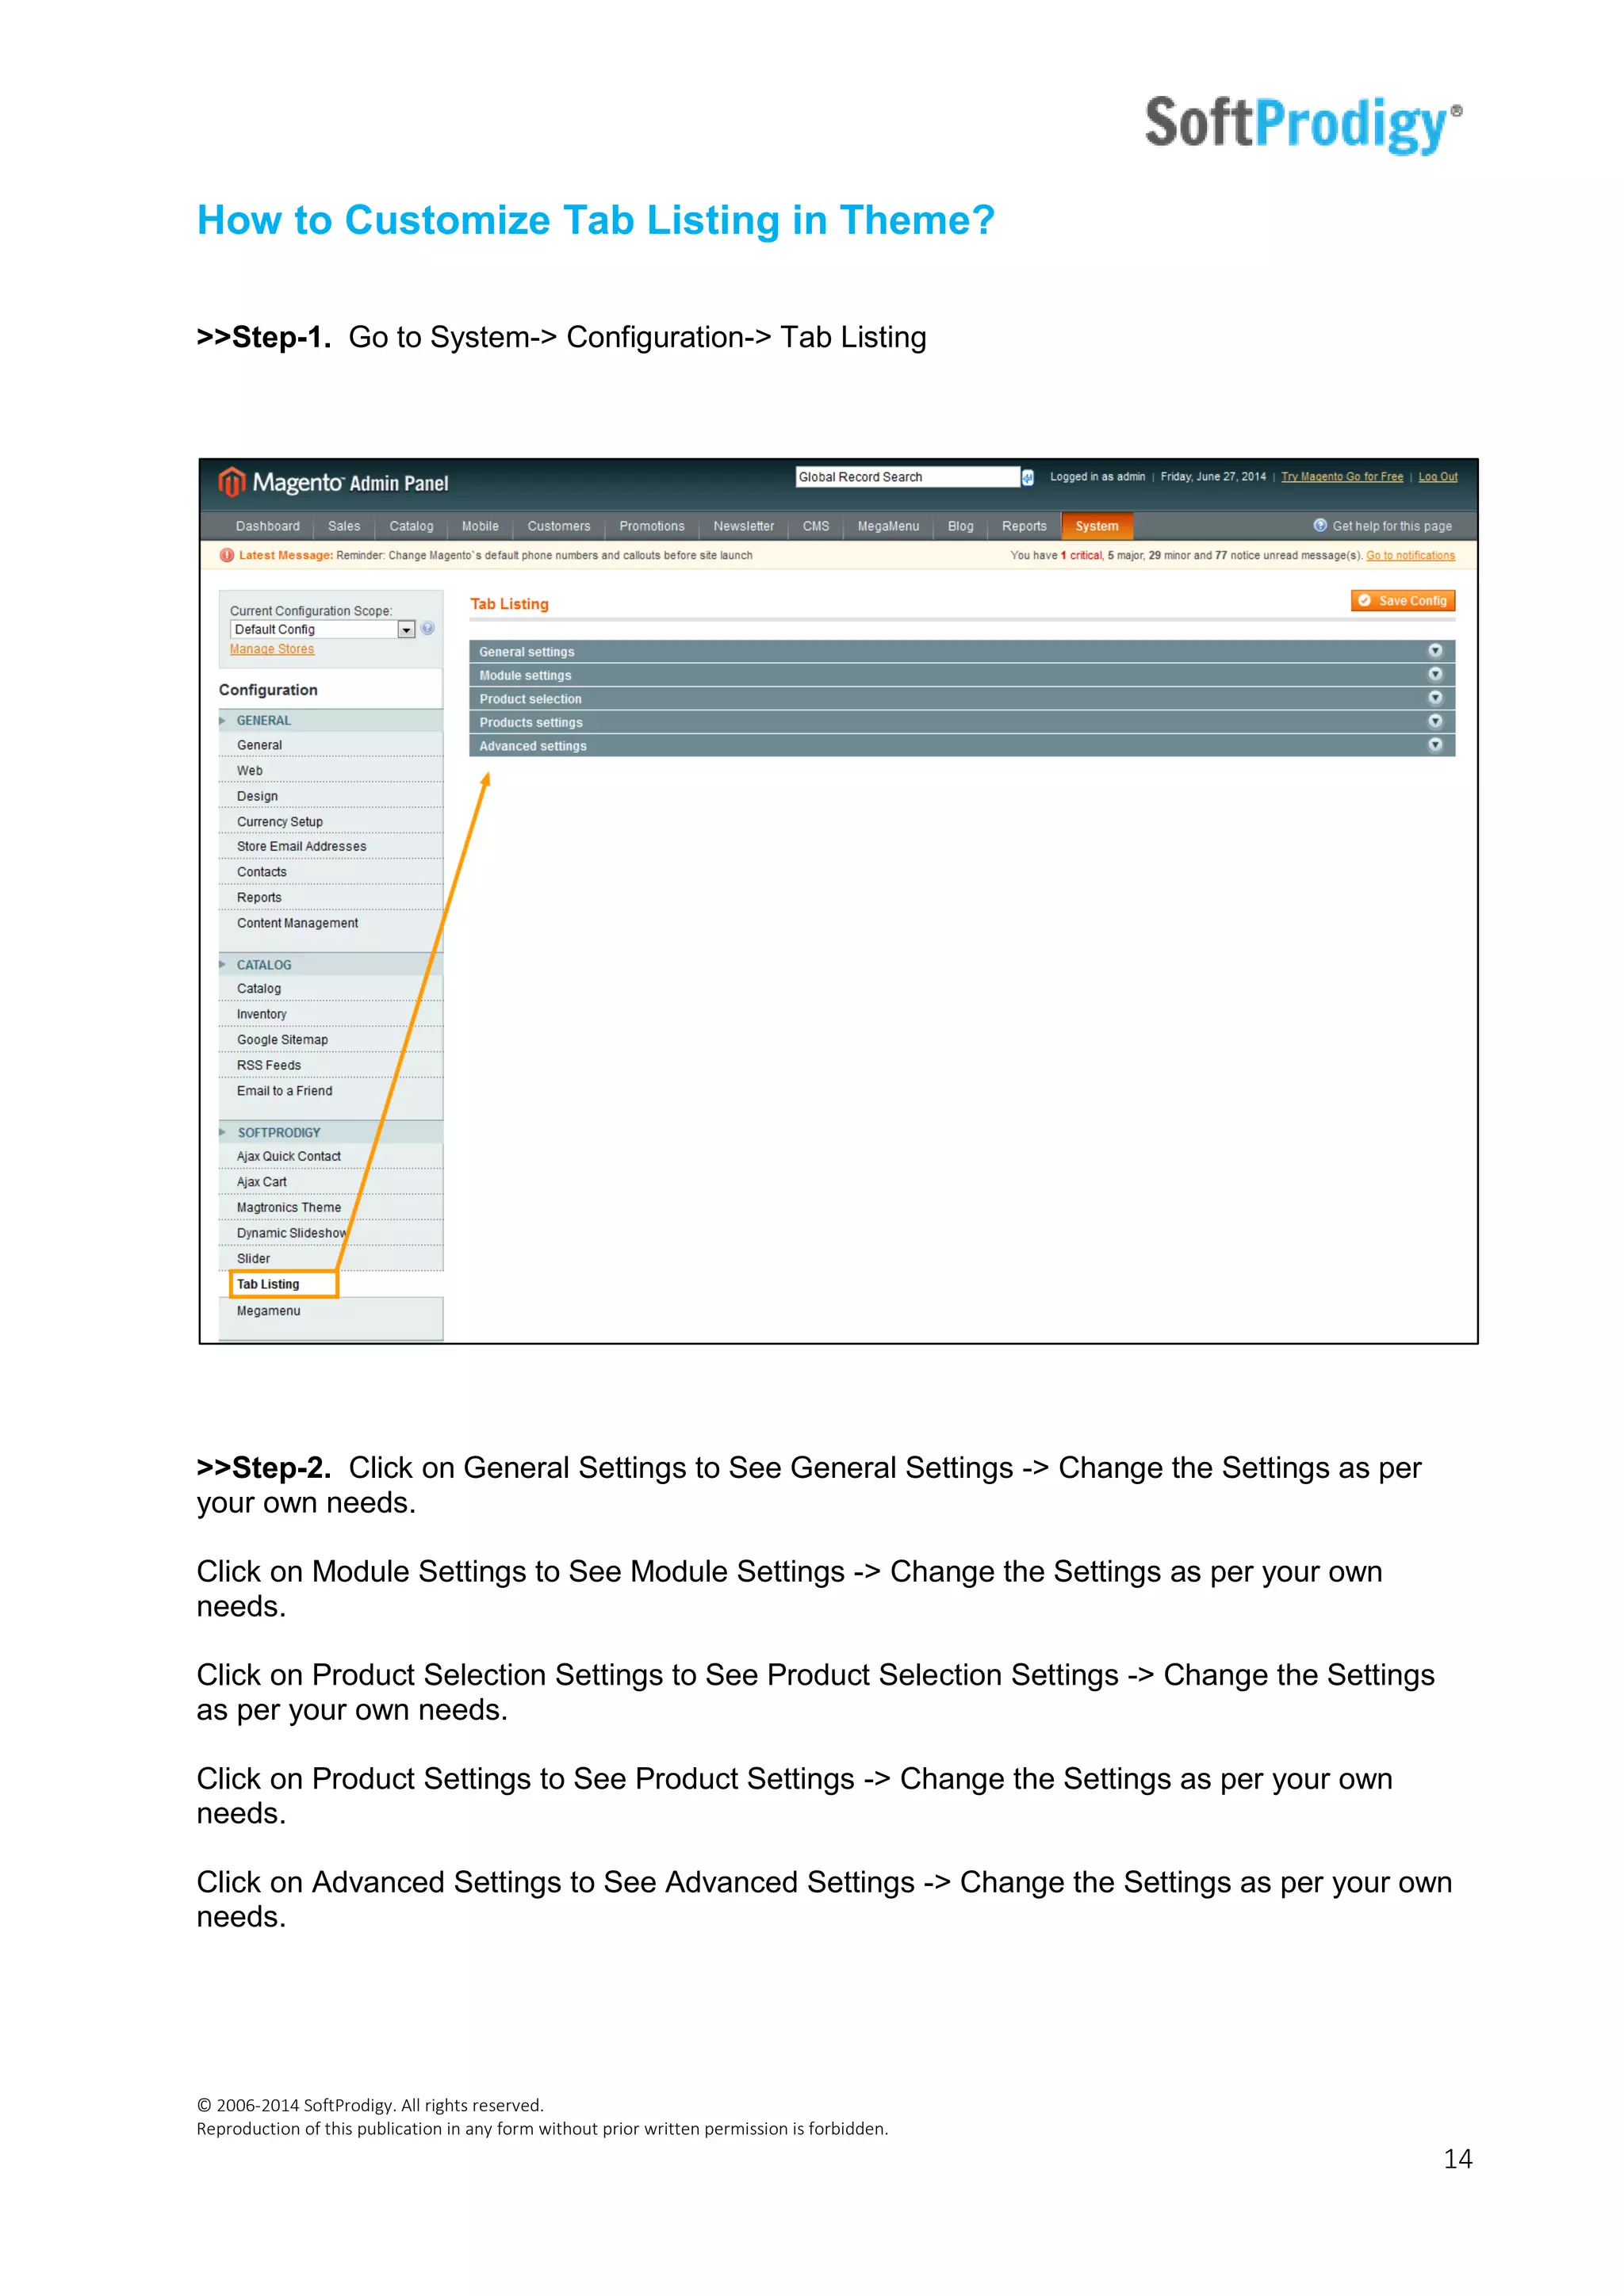This screenshot has width=1624, height=2296.
Task: Select Tab Listing in the sidebar
Action: [x=268, y=1284]
